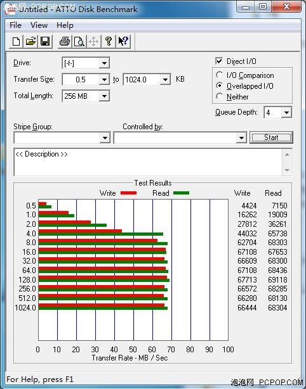306x389 pixels.
Task: Open the Help menu
Action: (65, 25)
